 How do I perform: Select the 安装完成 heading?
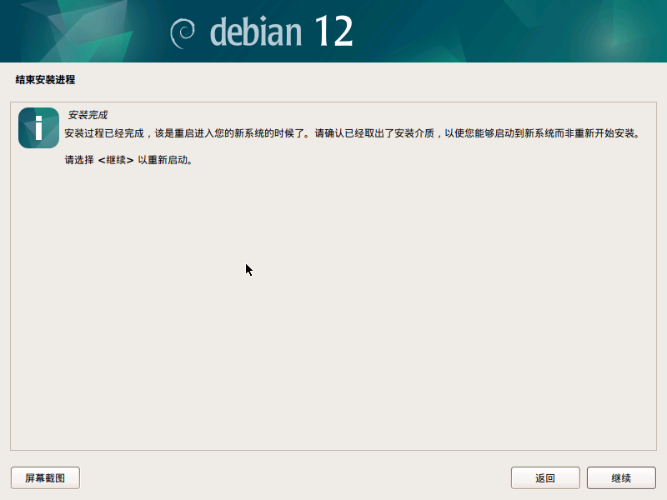[x=87, y=115]
